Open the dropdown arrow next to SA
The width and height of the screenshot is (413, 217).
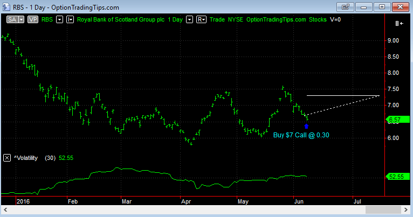click(22, 20)
